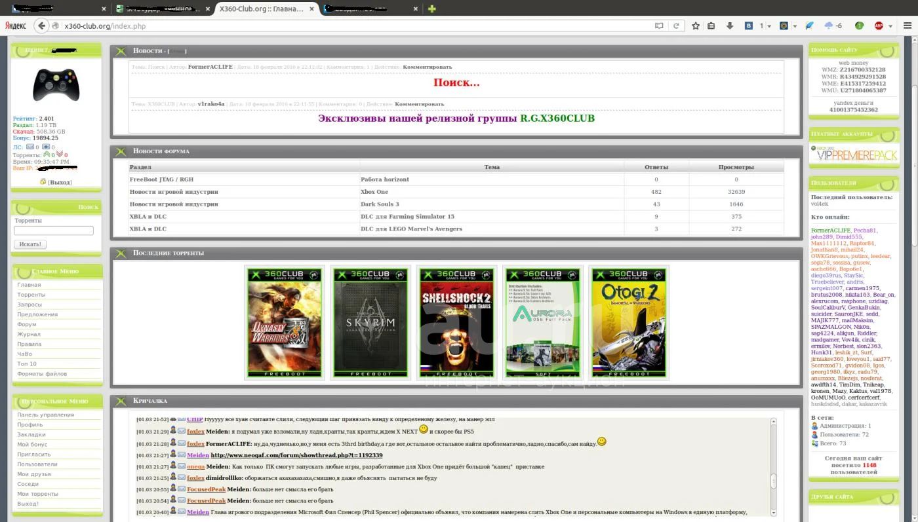Click user icon next to FocusedPeak 20:55
The image size is (918, 522).
pos(173,489)
